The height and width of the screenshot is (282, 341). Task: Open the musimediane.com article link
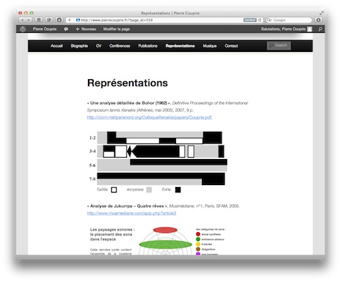tap(132, 213)
